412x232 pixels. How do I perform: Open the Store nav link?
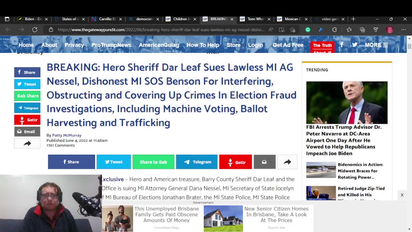click(233, 45)
